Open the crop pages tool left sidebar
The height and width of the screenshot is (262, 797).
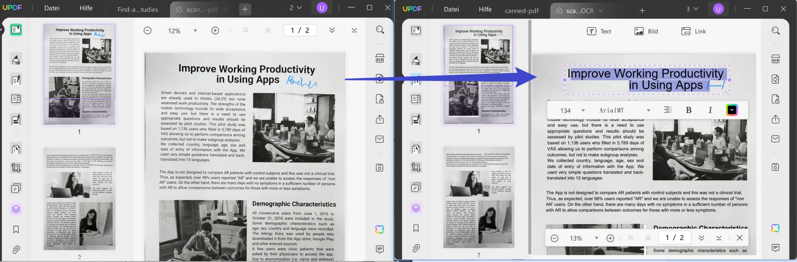click(16, 168)
